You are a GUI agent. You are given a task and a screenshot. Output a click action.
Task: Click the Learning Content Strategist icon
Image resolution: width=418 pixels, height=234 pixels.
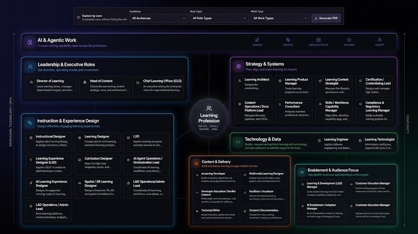320,81
